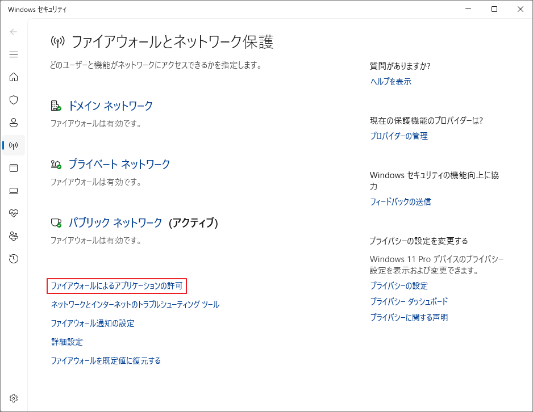
Task: Open Settings gear icon in sidebar
Action: point(14,398)
